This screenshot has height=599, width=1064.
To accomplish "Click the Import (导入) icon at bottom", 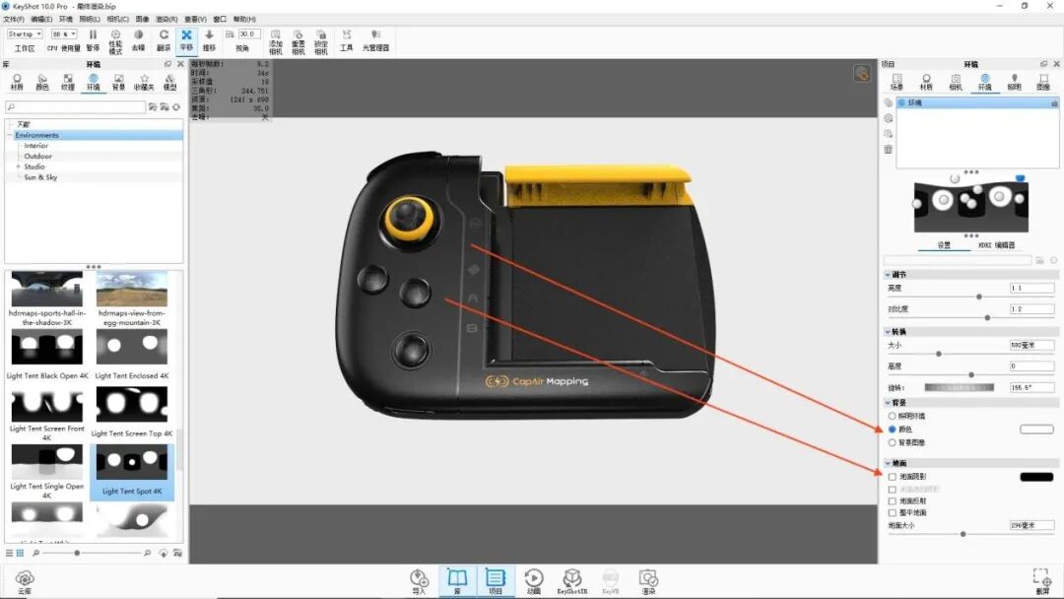I will [x=418, y=579].
